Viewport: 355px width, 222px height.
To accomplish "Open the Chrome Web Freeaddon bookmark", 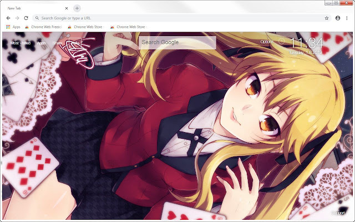I will click(x=43, y=27).
